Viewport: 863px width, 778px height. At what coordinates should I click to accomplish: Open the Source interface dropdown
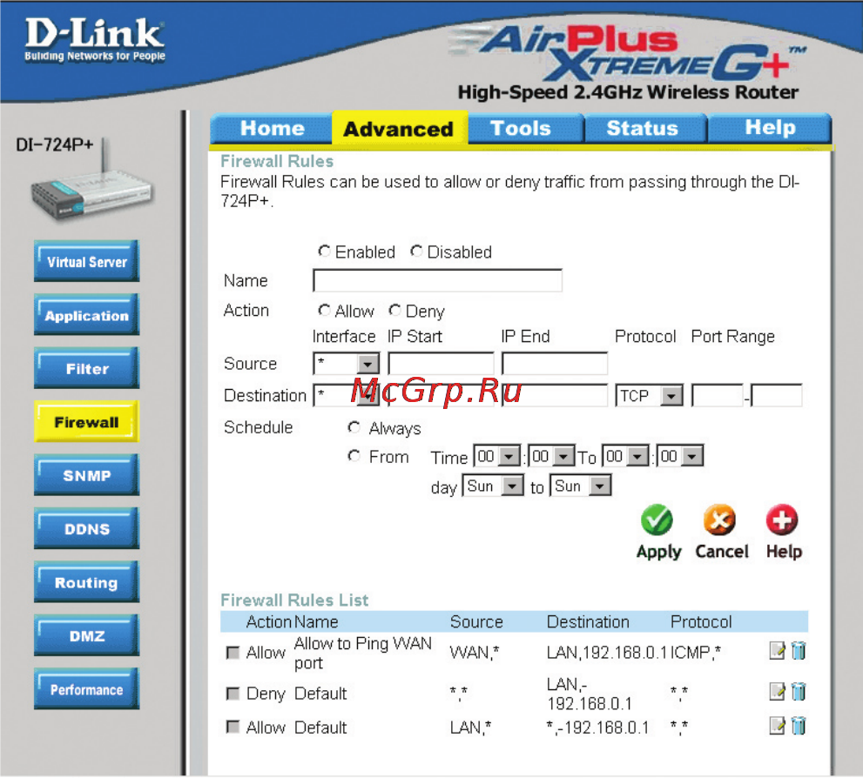click(x=347, y=364)
